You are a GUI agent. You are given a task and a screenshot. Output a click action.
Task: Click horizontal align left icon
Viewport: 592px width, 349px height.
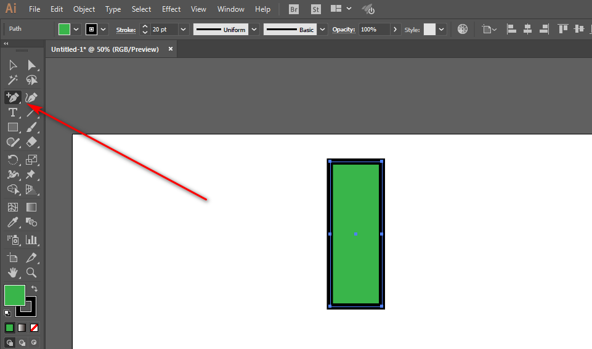511,29
